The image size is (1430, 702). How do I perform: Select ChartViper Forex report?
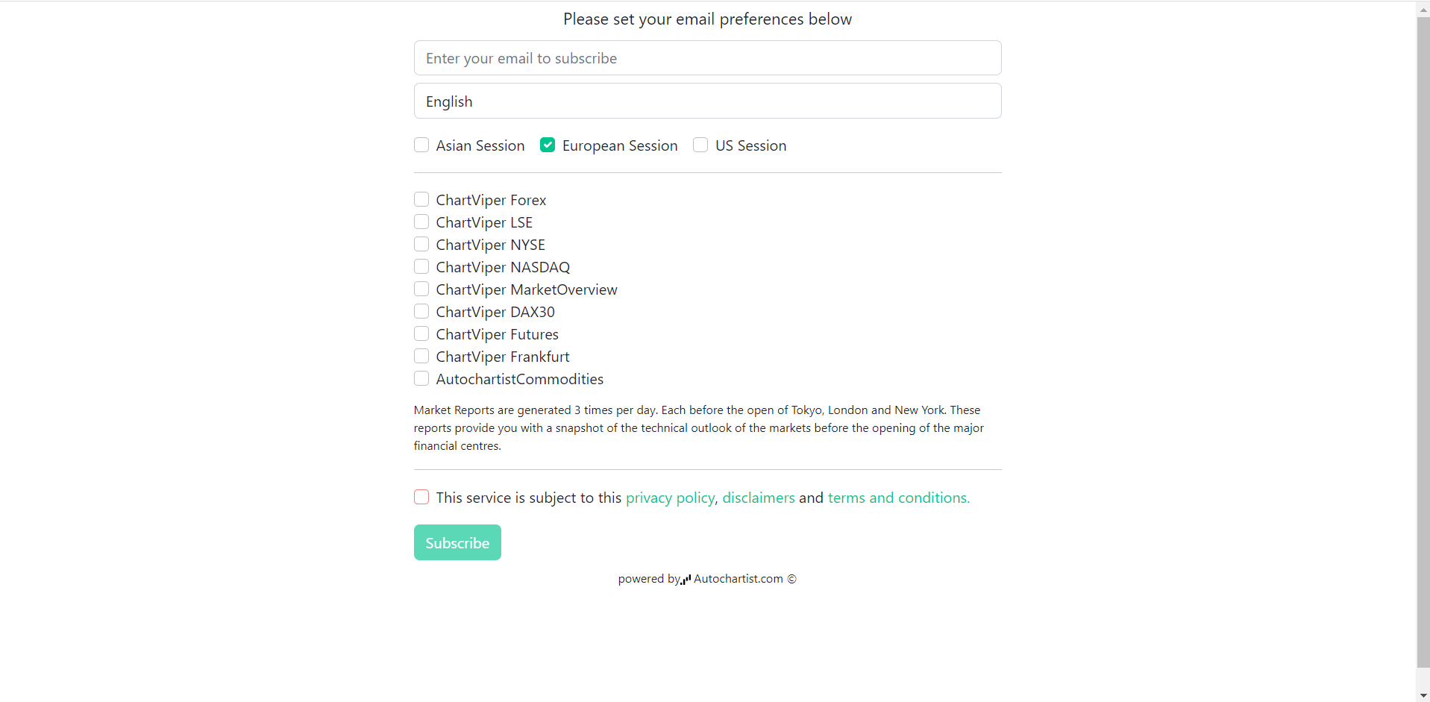tap(421, 199)
